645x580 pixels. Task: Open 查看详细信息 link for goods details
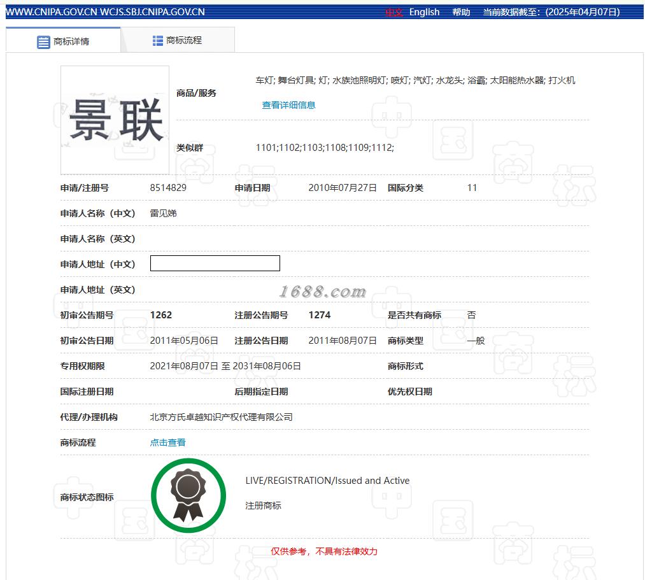pyautogui.click(x=288, y=105)
